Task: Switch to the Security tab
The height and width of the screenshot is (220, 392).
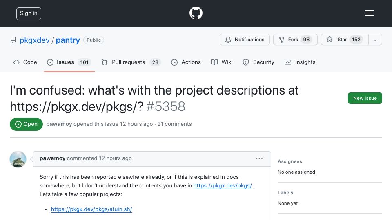Action: (x=258, y=62)
